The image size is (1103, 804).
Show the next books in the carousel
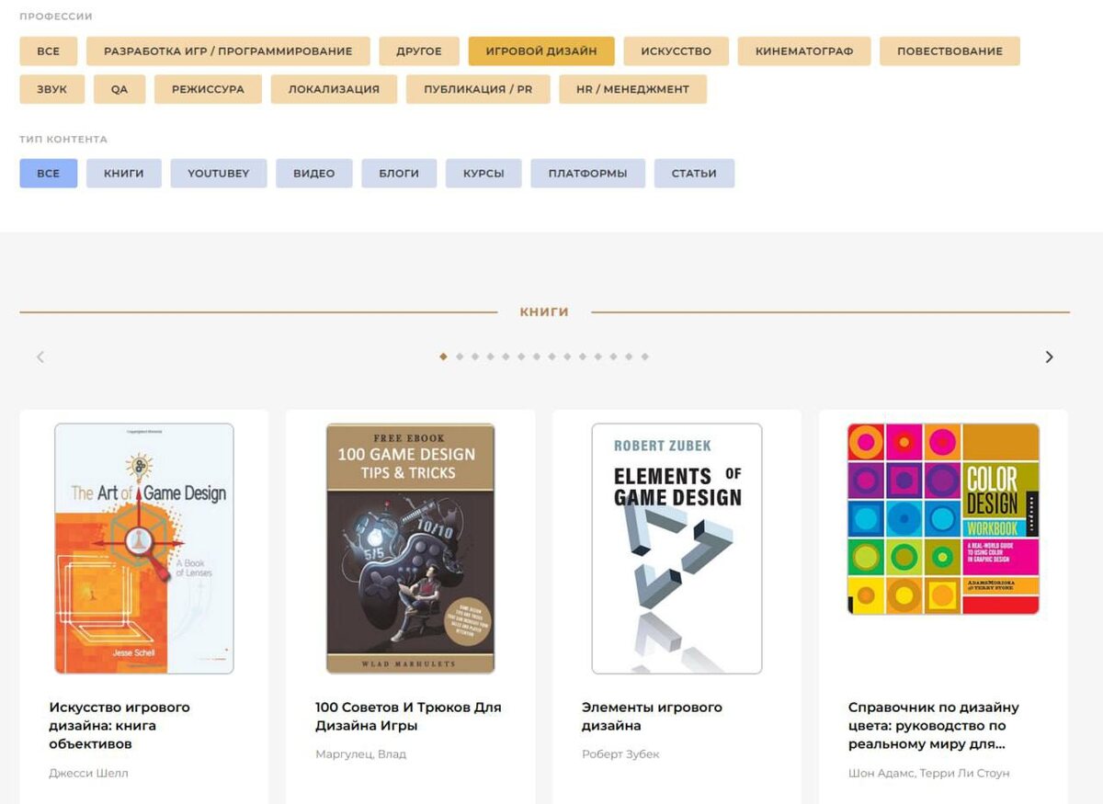pyautogui.click(x=1049, y=357)
